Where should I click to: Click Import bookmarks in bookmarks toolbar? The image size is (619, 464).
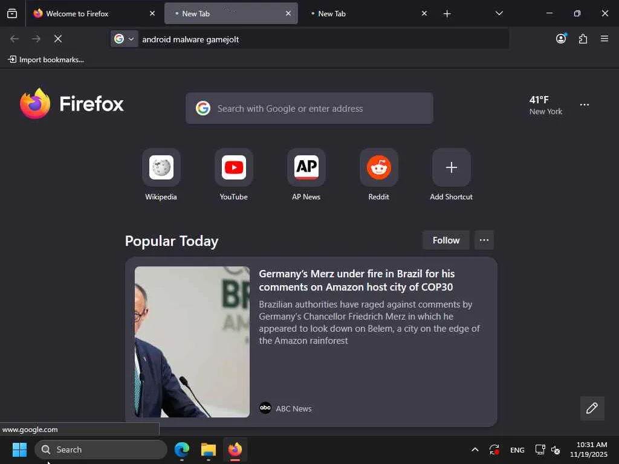click(46, 60)
